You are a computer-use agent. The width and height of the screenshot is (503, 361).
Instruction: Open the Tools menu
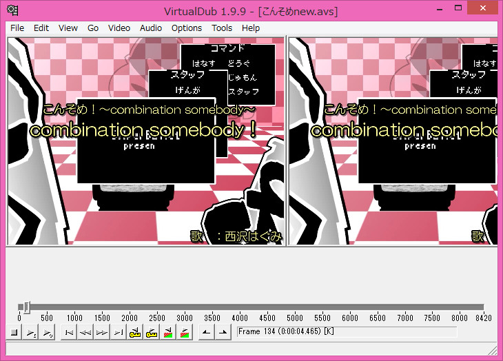[222, 28]
